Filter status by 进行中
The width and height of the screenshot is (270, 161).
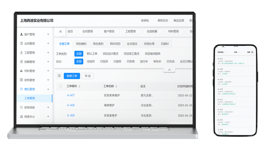[144, 61]
